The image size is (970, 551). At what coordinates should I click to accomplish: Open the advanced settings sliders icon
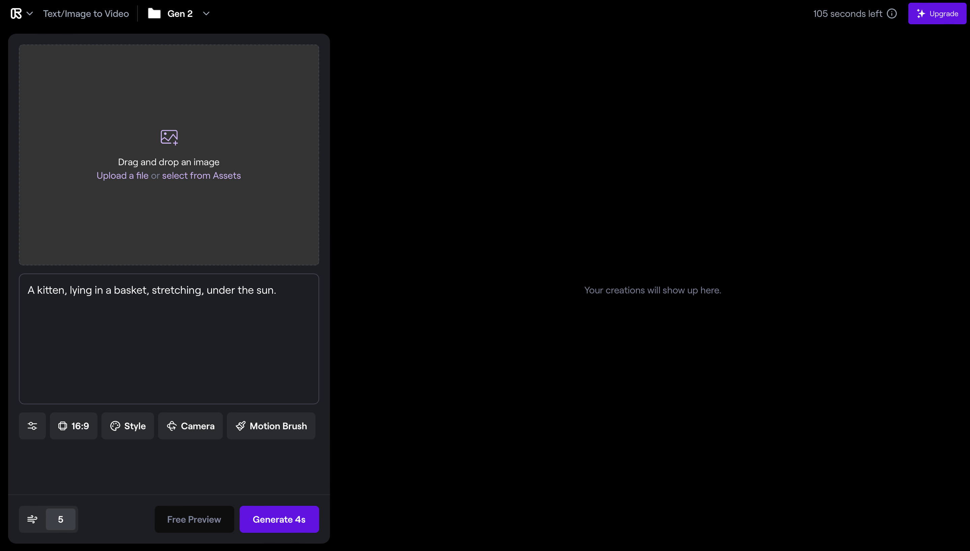pos(32,426)
